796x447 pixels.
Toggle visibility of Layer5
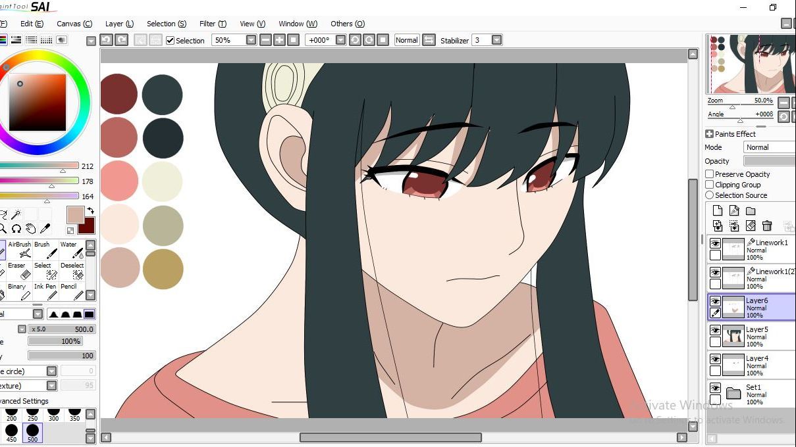[715, 331]
